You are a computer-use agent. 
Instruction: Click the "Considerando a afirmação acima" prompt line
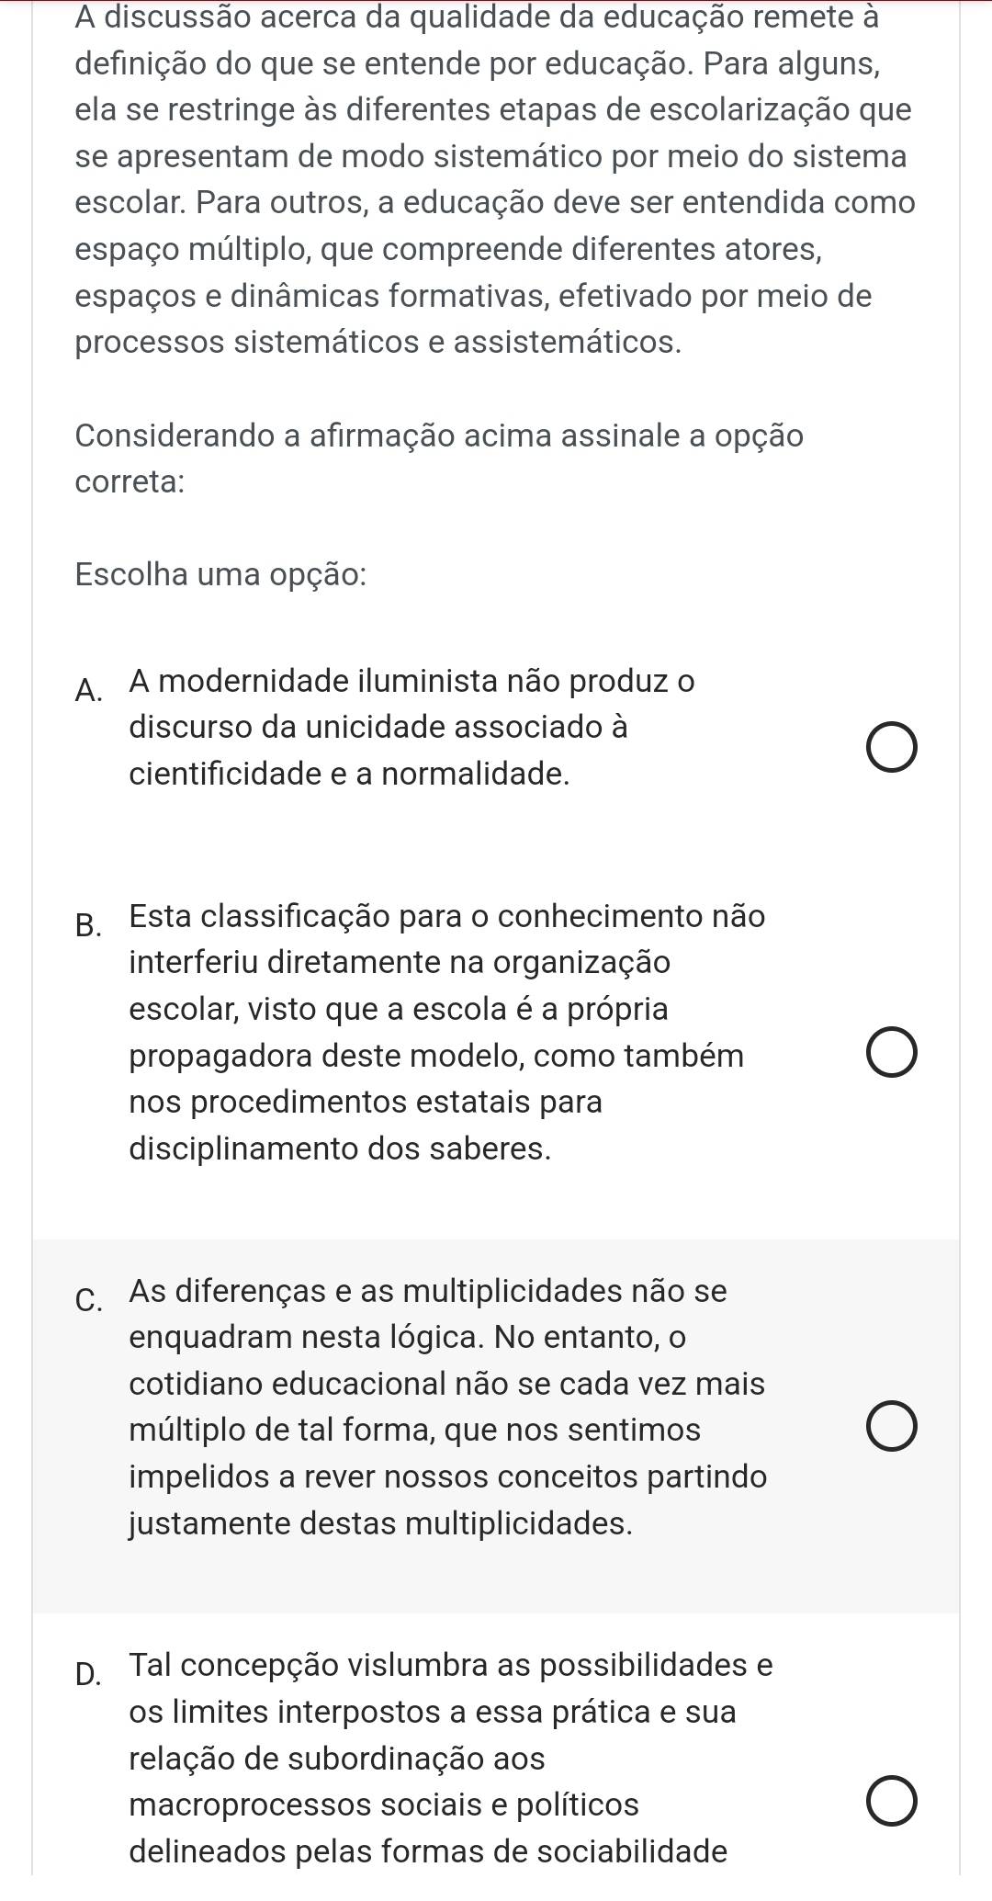[439, 435]
